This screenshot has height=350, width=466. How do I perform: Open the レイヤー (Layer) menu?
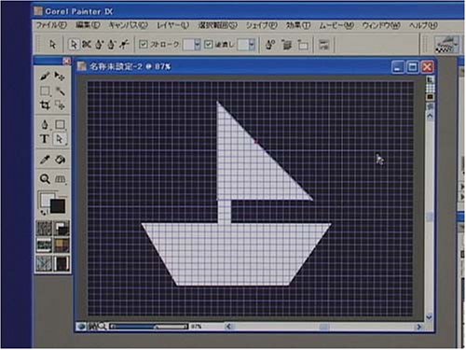[172, 25]
